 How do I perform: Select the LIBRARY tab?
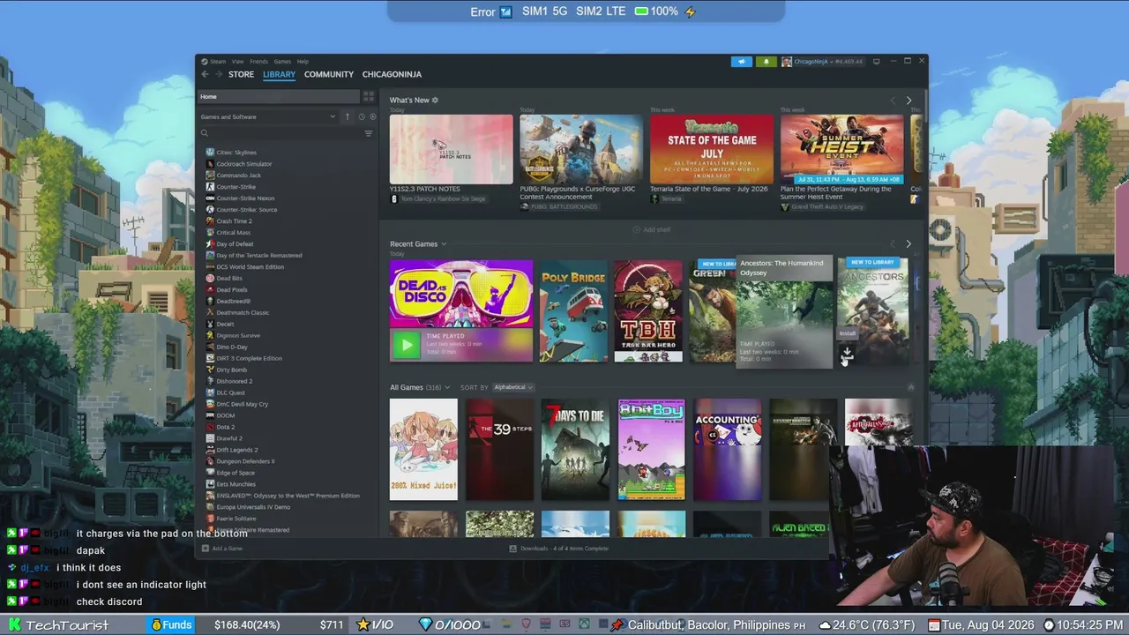point(279,74)
